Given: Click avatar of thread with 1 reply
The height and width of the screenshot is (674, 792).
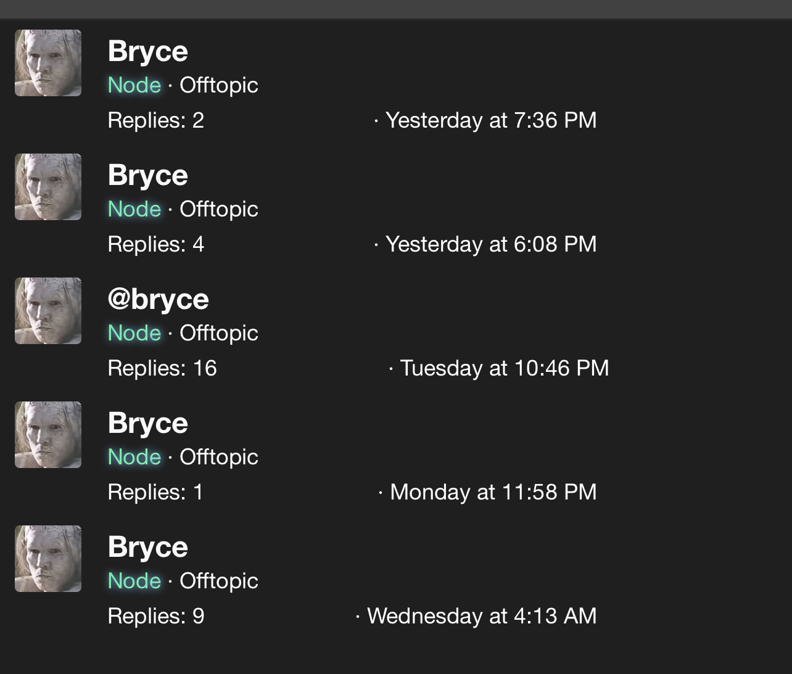Looking at the screenshot, I should (48, 435).
